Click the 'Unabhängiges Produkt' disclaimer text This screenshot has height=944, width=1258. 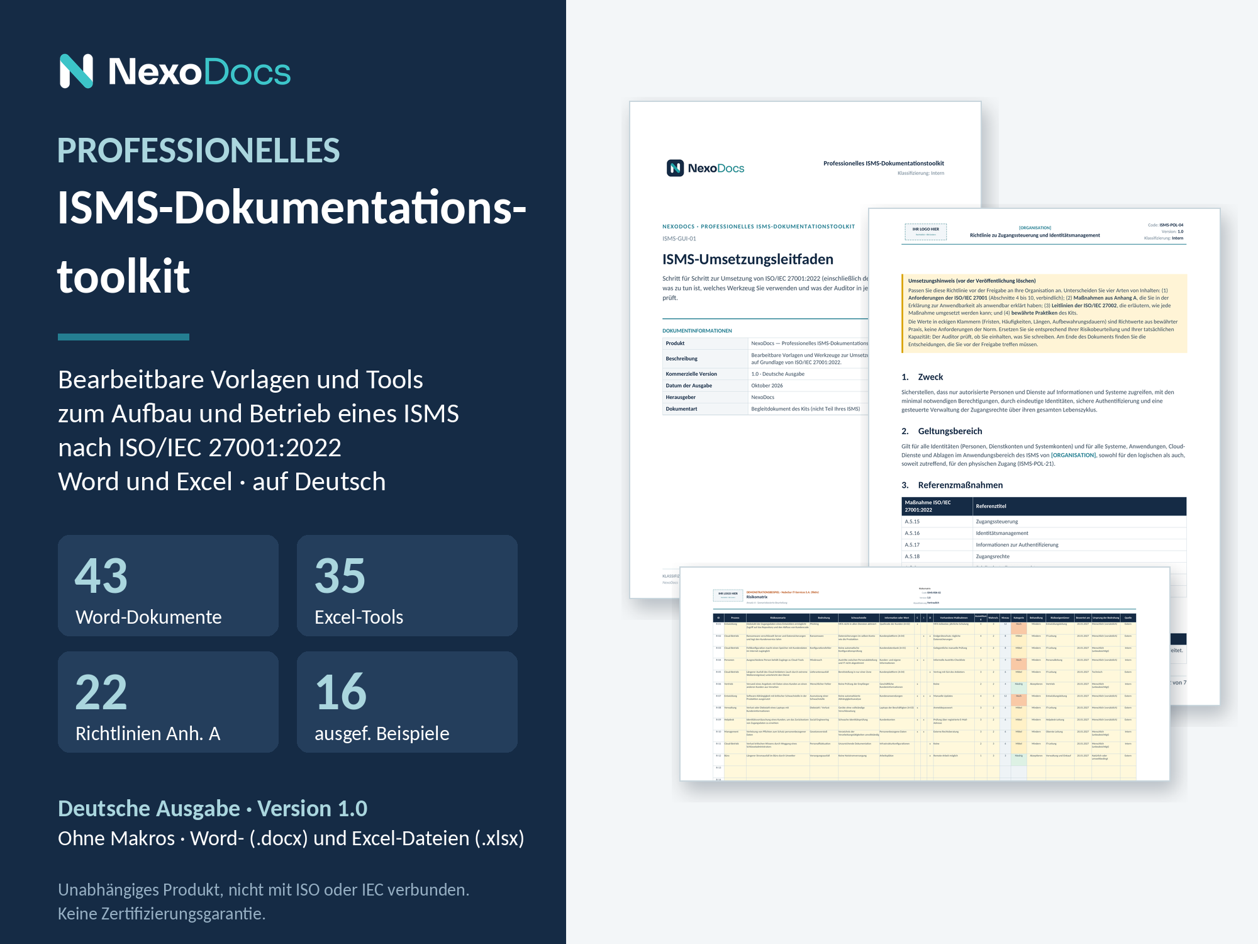point(264,890)
